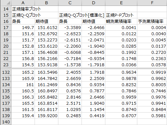Select cell containing 0.2720
167x125 pixels.
coord(152,52)
